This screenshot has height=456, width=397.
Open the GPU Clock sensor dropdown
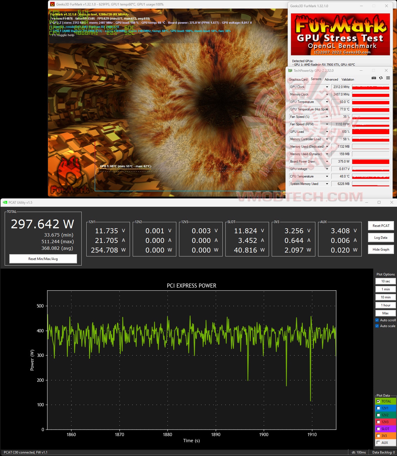327,87
